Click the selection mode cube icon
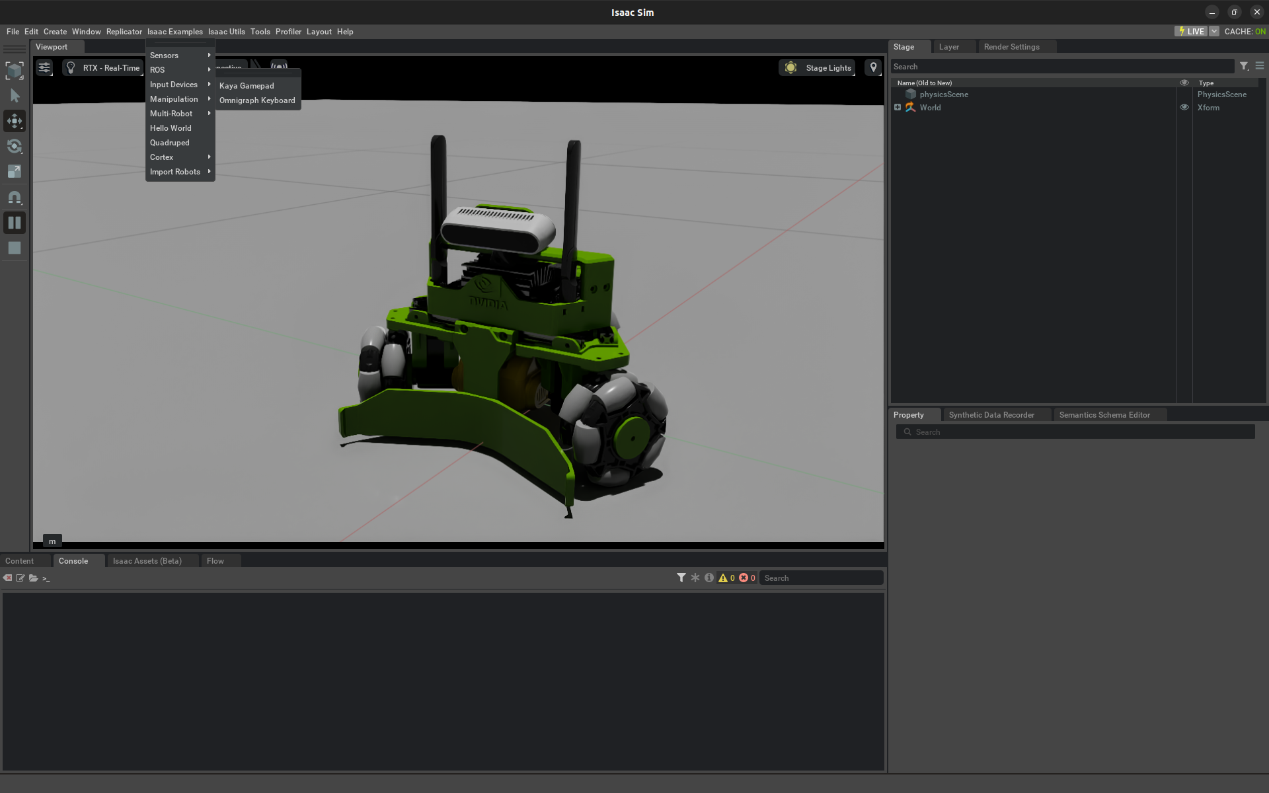Viewport: 1269px width, 793px height. pyautogui.click(x=15, y=70)
